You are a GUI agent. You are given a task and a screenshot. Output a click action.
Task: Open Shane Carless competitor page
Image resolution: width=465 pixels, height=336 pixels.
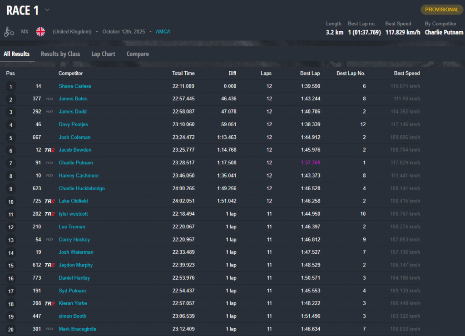(75, 86)
